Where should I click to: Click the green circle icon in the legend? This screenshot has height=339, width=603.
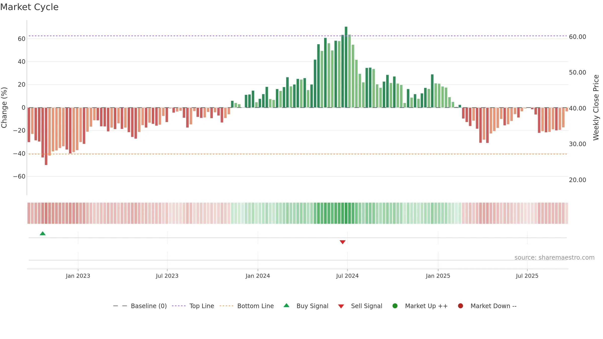coord(395,306)
